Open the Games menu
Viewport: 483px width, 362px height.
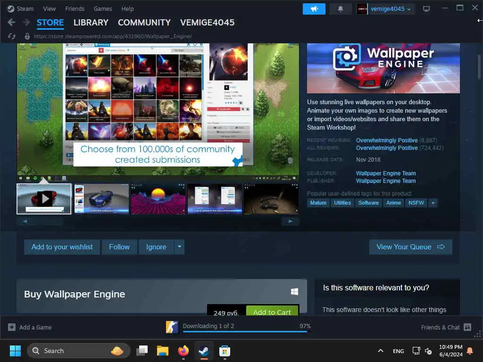(103, 8)
